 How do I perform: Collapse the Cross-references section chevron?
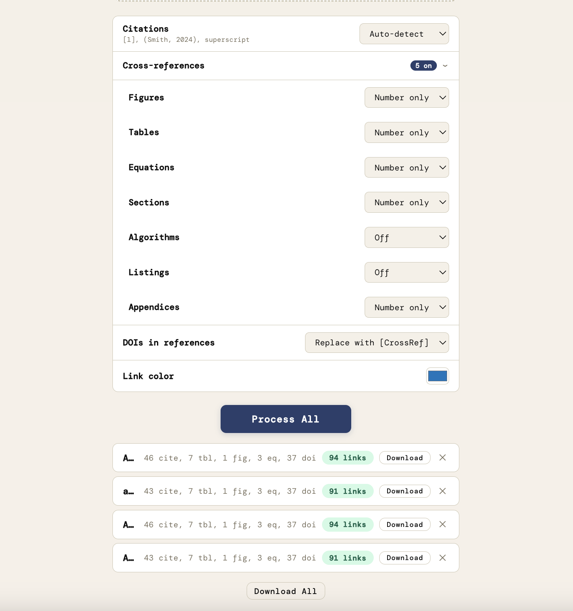point(445,66)
